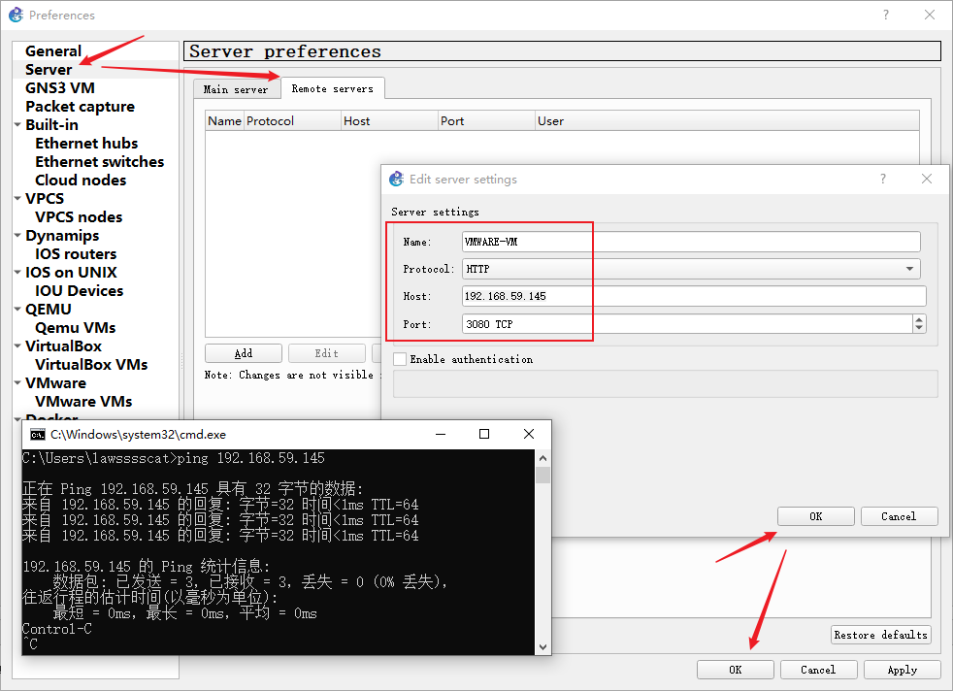
Task: Click OK at bottom of Preferences window
Action: click(736, 669)
